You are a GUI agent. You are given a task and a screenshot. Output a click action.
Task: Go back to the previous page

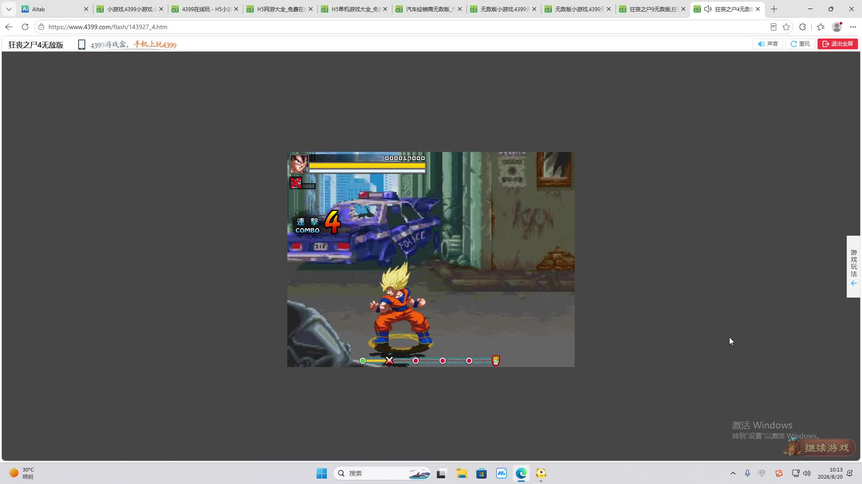pos(9,27)
